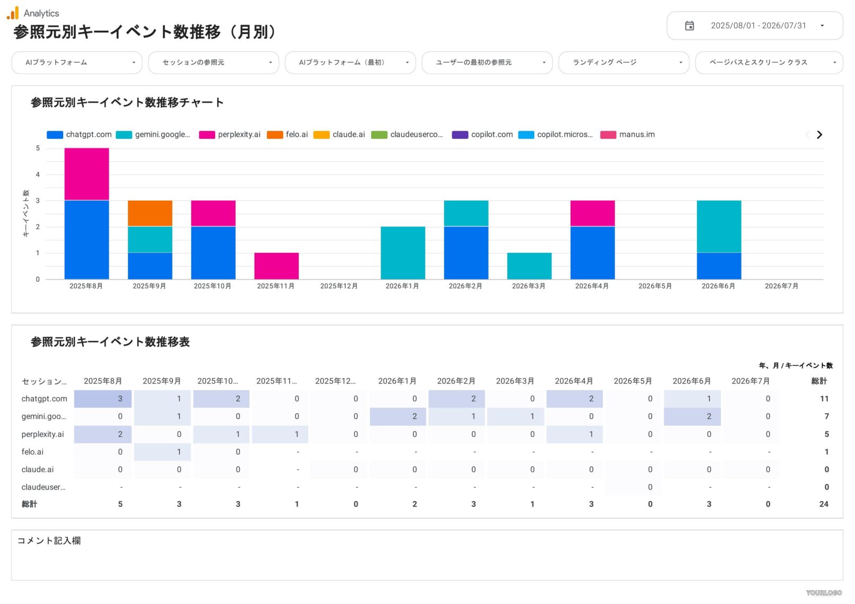Click the perplexity.ai bar segment for 2025年8月

86,174
